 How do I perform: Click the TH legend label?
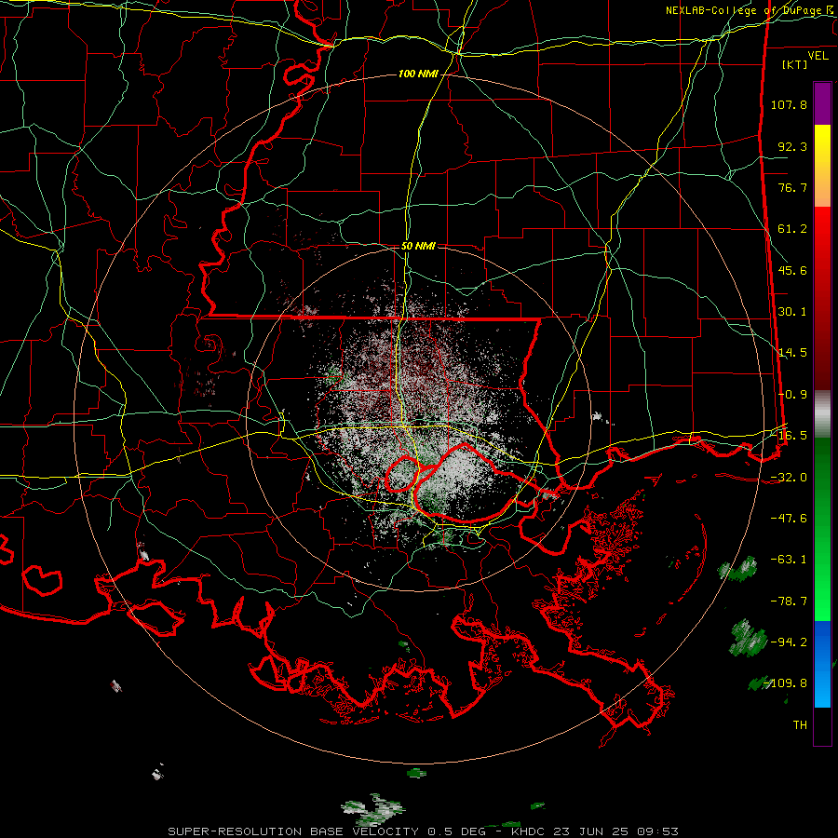pos(800,725)
